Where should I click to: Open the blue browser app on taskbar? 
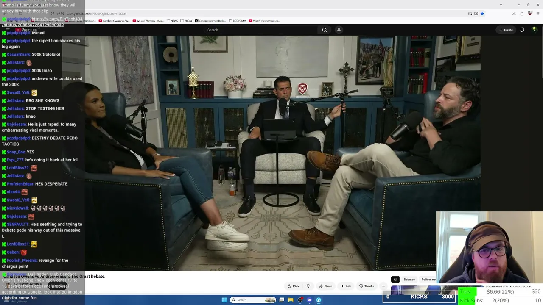[319, 300]
